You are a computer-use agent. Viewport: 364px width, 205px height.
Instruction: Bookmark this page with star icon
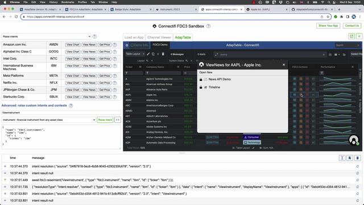point(328,17)
